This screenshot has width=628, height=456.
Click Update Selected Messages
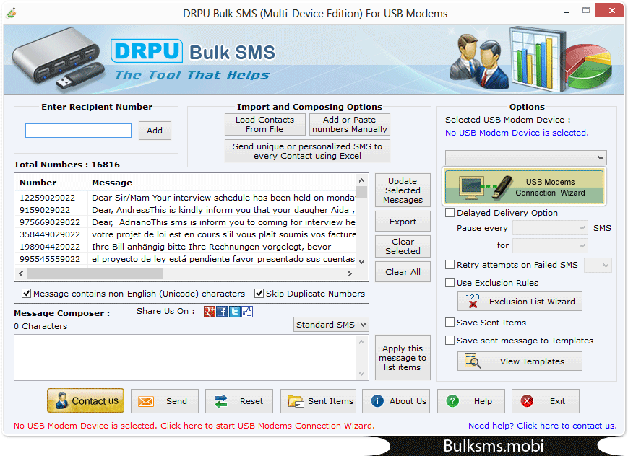click(403, 190)
